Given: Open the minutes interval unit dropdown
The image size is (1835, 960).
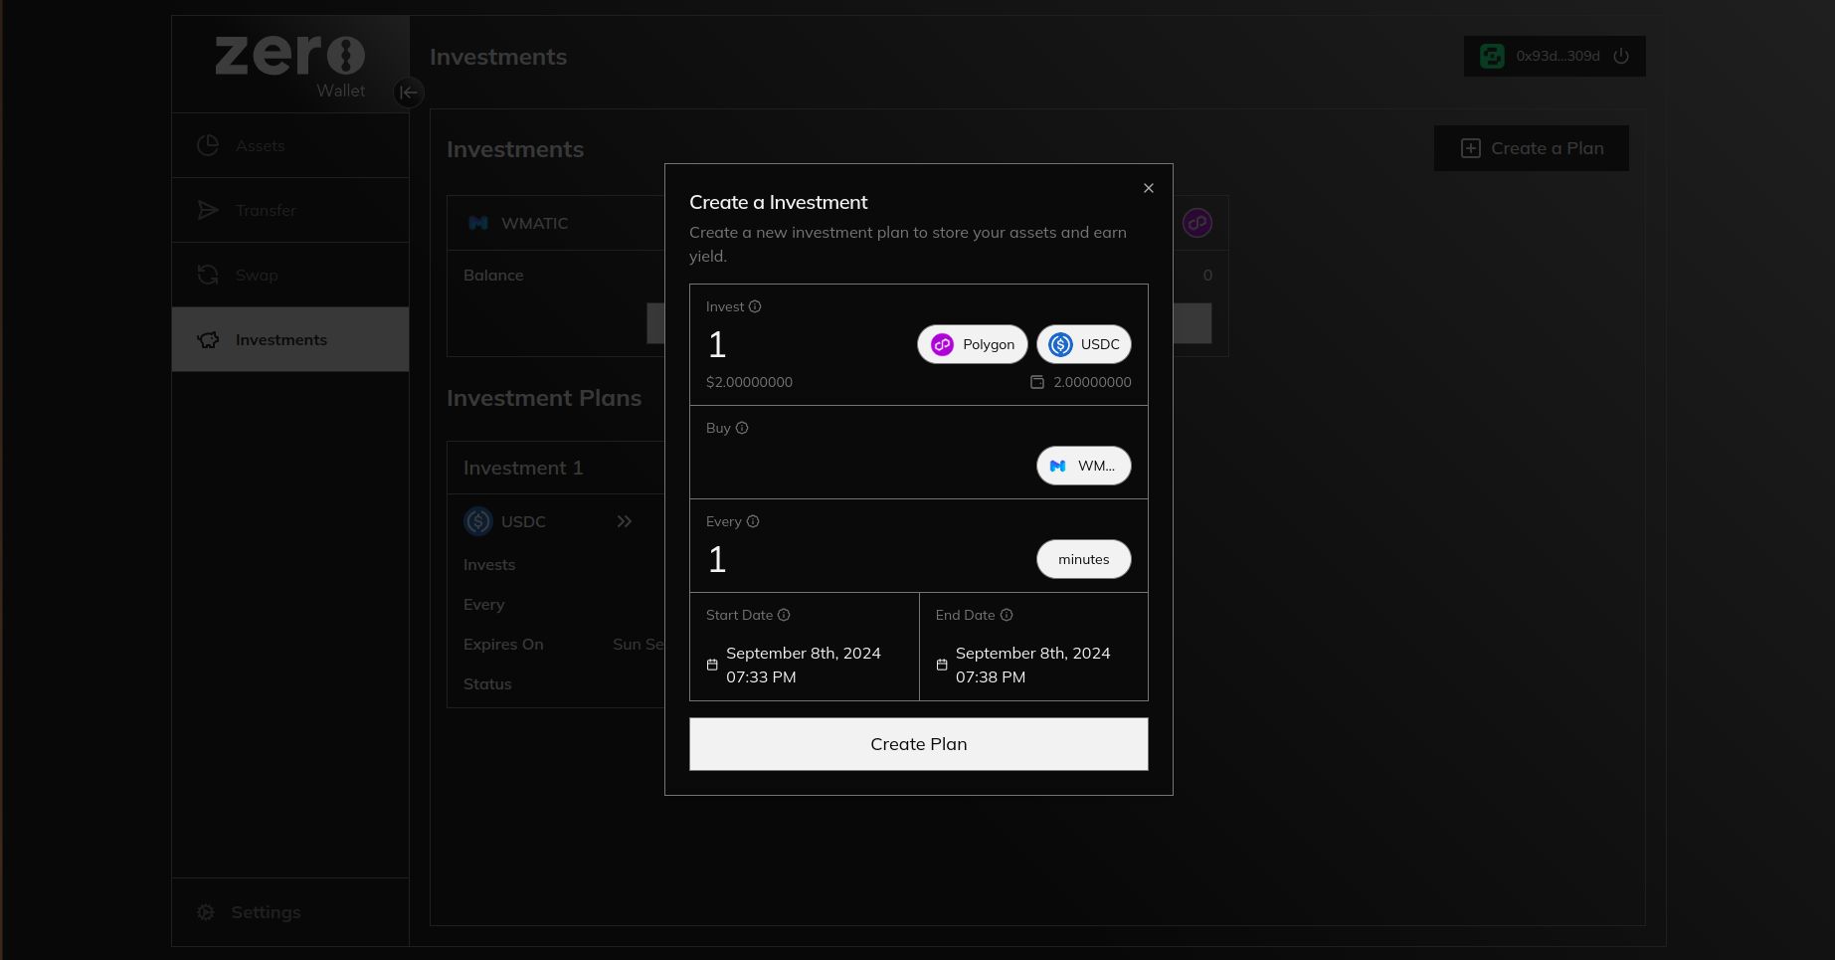Looking at the screenshot, I should (x=1083, y=559).
